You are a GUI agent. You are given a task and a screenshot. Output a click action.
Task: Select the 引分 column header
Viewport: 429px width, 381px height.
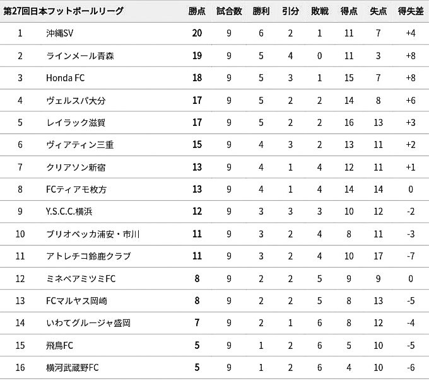[x=290, y=11]
